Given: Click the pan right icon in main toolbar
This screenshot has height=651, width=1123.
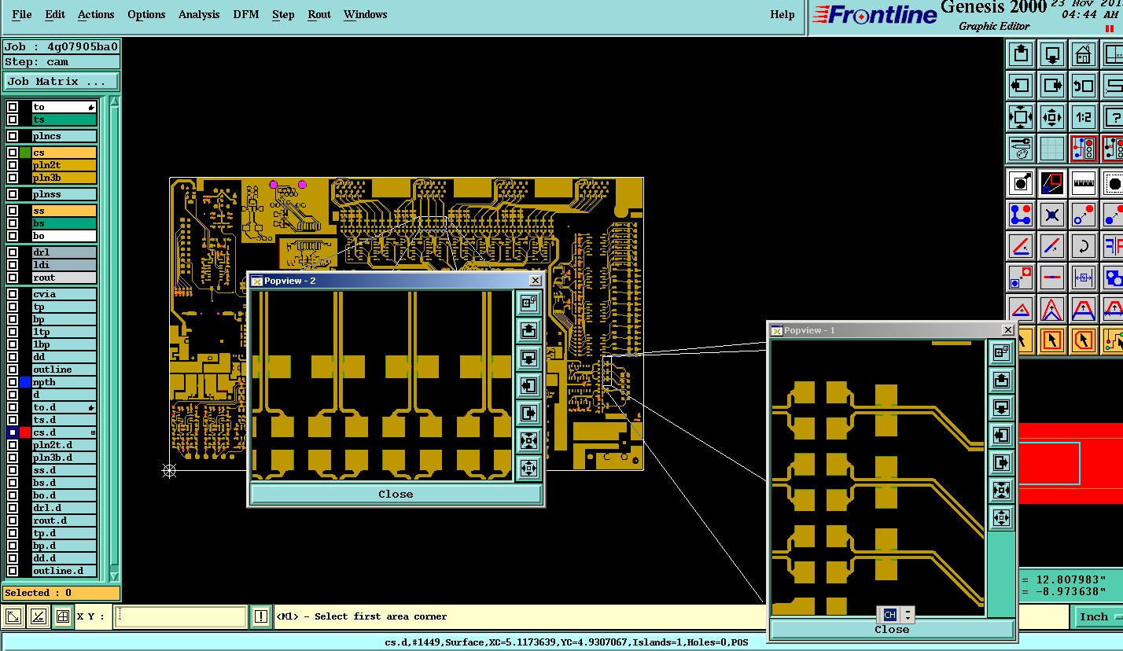Looking at the screenshot, I should tap(1052, 86).
